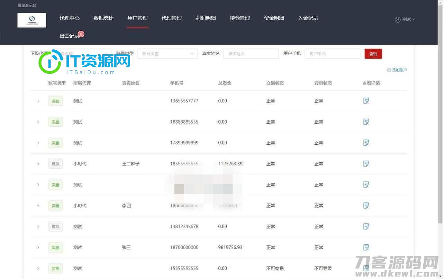Click the company logo in header

point(32,20)
